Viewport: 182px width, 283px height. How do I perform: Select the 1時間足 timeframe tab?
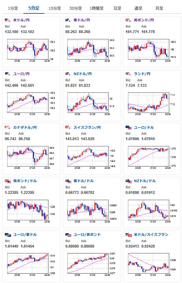96,8
